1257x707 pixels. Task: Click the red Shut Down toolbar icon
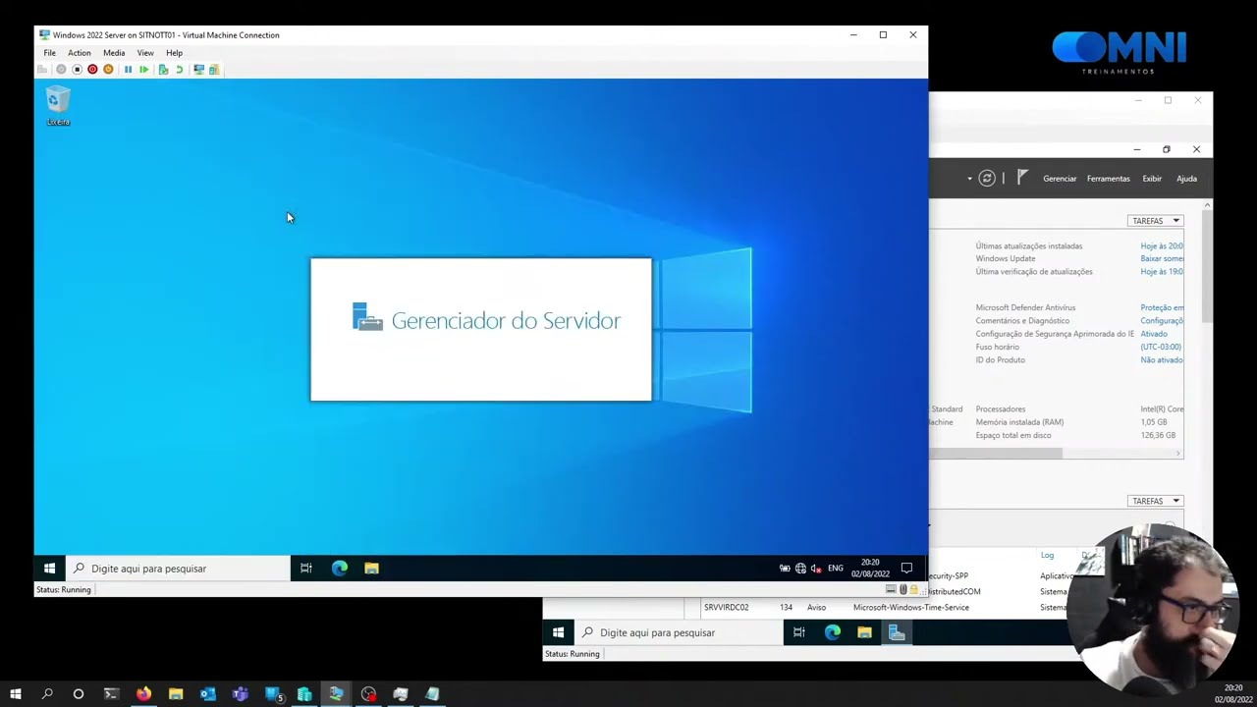(92, 70)
